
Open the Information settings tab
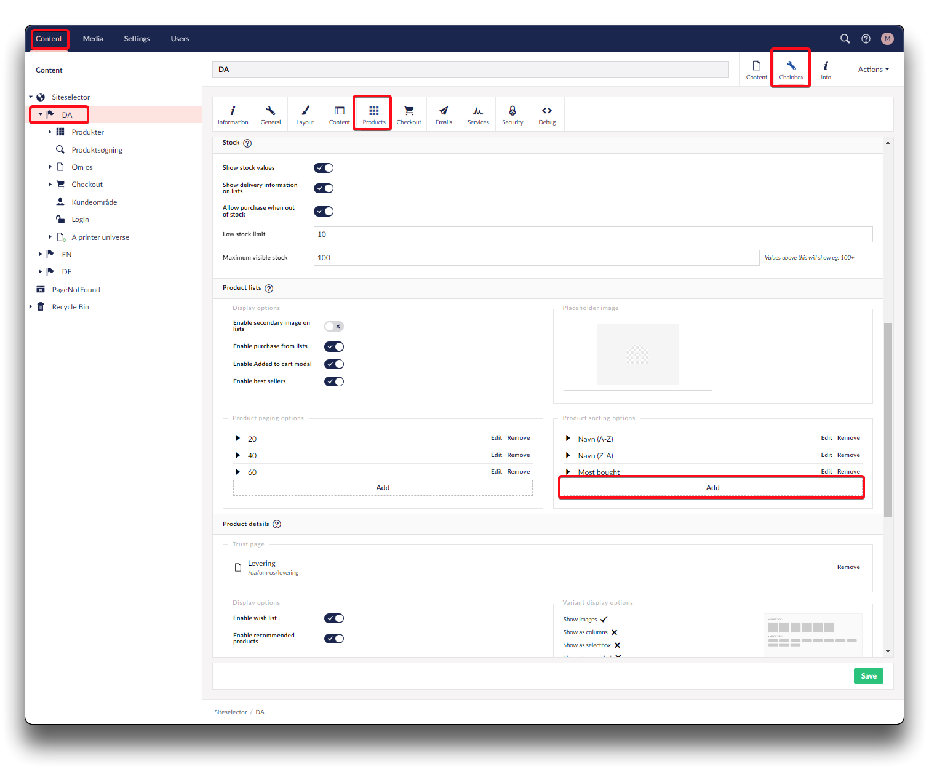pos(233,114)
